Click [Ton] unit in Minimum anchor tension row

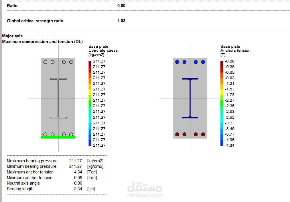pyautogui.click(x=92, y=178)
